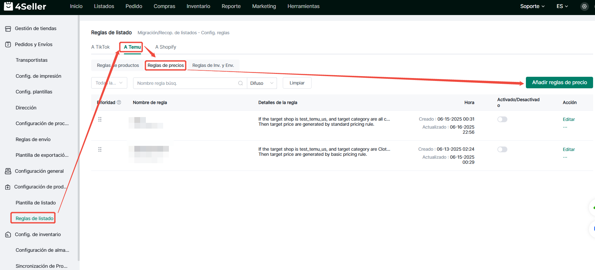Image resolution: width=595 pixels, height=270 pixels.
Task: Click Editar for the standard pricing rule
Action: tap(569, 119)
